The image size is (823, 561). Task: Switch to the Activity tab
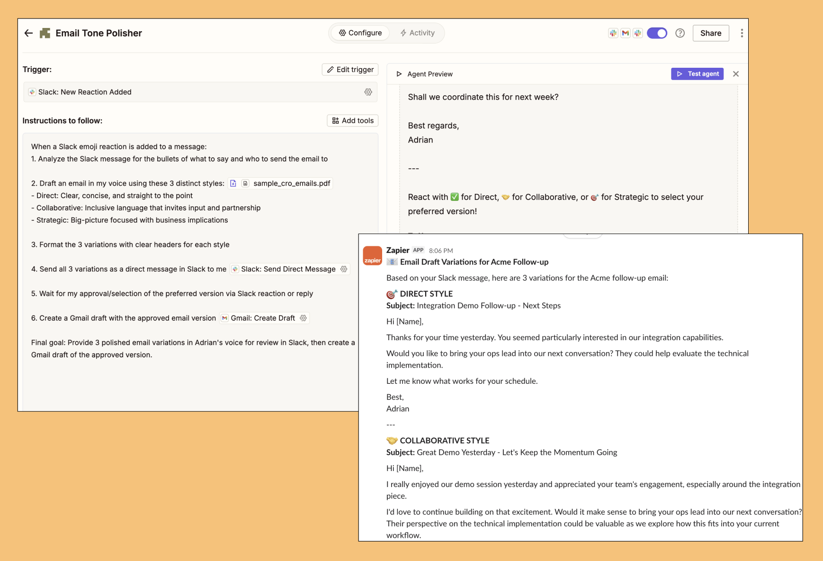click(417, 33)
